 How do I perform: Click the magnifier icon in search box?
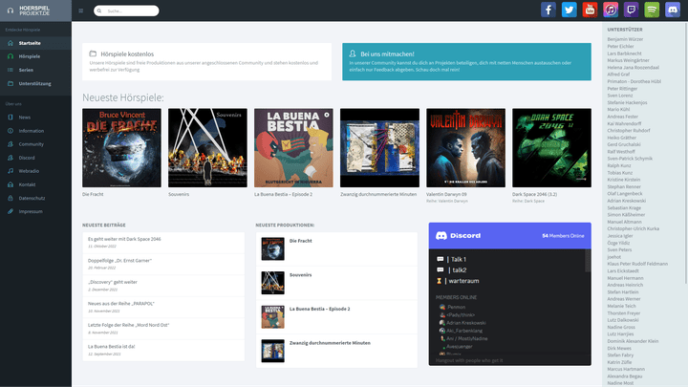coord(99,11)
